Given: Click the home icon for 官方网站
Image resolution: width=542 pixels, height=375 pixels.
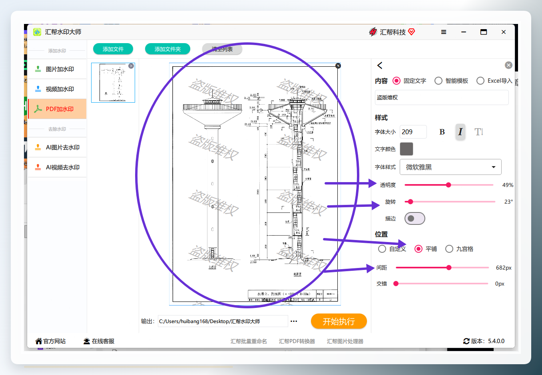Looking at the screenshot, I should pos(39,341).
